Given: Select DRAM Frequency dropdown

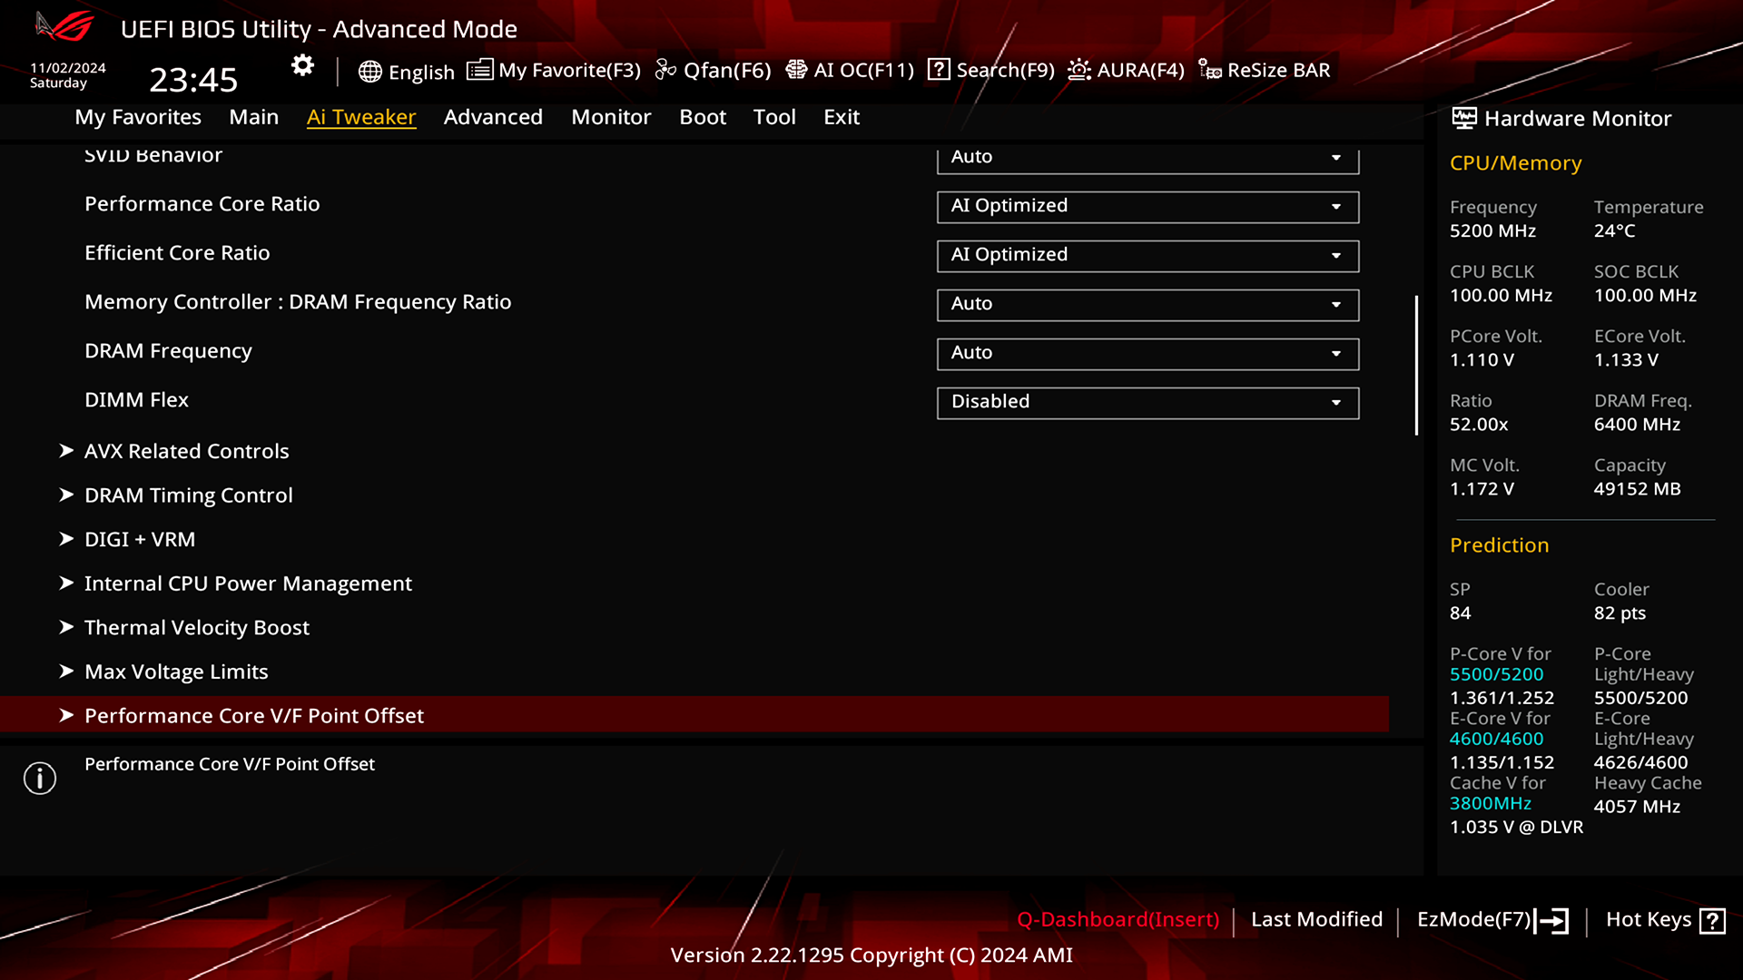Looking at the screenshot, I should click(x=1147, y=352).
